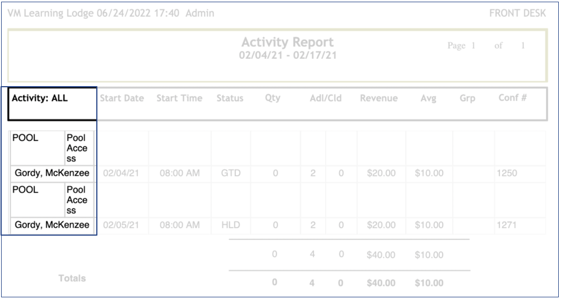
Task: Click the Adl/Cld column header
Action: click(x=326, y=98)
